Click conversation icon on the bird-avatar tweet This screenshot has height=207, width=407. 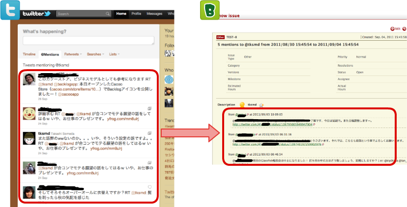click(149, 163)
